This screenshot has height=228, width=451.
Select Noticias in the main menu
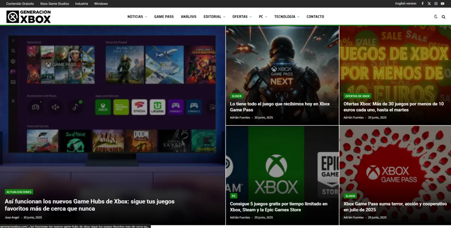click(x=135, y=16)
